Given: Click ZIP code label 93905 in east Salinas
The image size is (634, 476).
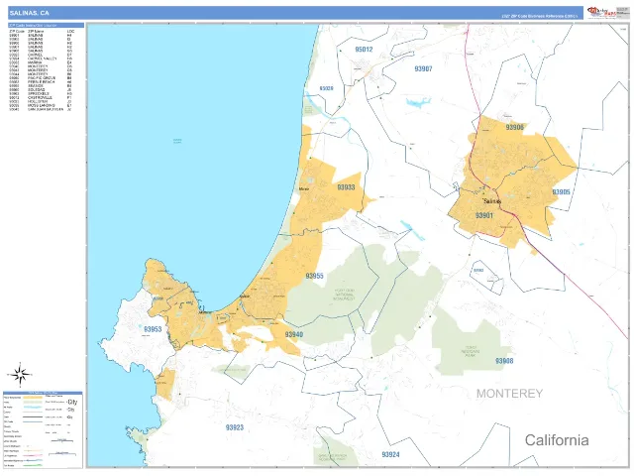Looking at the screenshot, I should pos(562,191).
